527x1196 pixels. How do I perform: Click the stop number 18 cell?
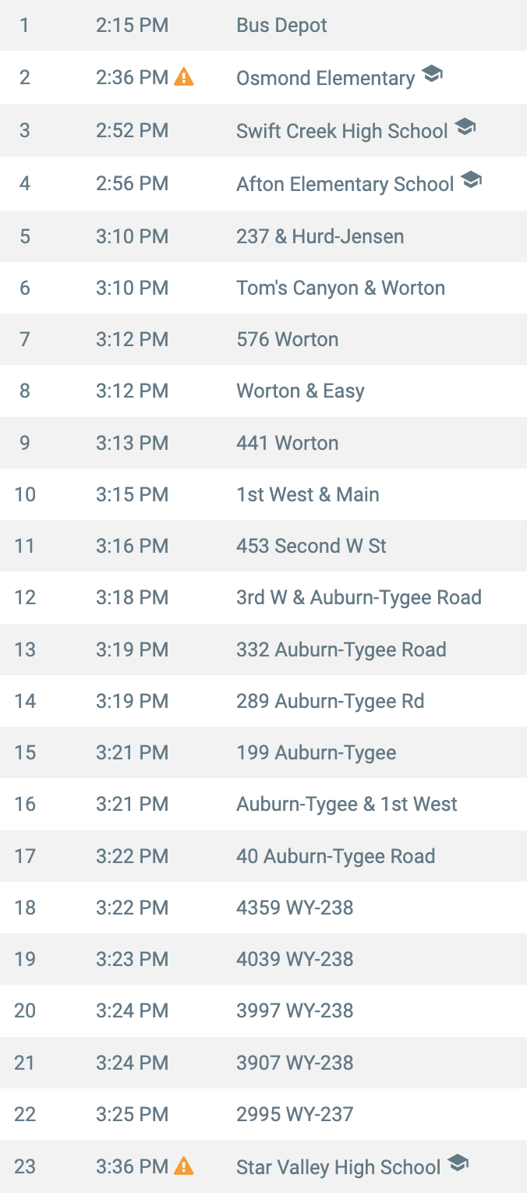pos(25,908)
